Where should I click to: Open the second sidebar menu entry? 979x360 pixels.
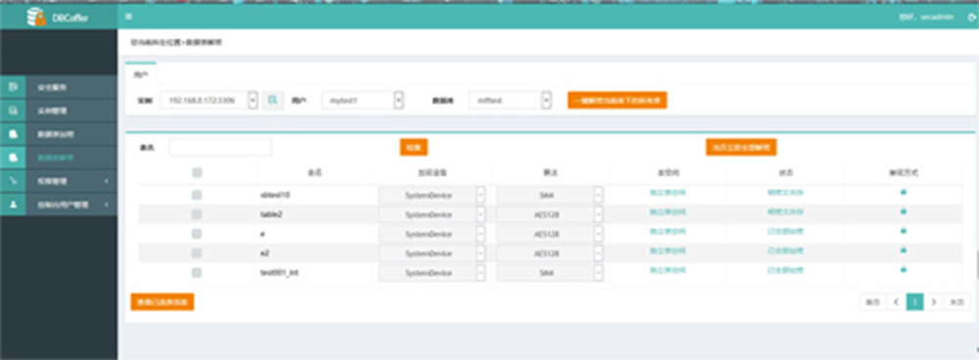(x=59, y=112)
